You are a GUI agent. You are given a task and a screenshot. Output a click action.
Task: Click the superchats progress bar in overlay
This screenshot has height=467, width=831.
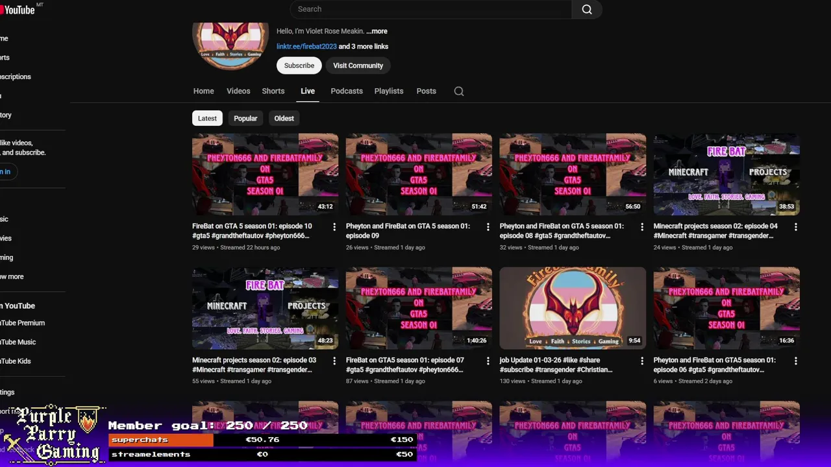pos(262,440)
